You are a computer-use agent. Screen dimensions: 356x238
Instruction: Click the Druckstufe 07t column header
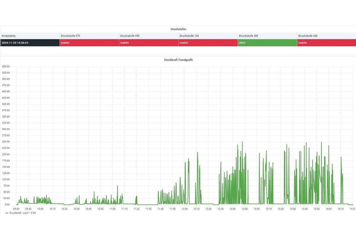pos(70,36)
